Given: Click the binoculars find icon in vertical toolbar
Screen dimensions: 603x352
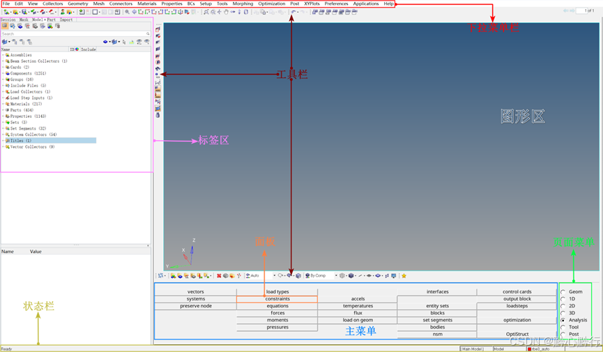Looking at the screenshot, I should point(158,68).
